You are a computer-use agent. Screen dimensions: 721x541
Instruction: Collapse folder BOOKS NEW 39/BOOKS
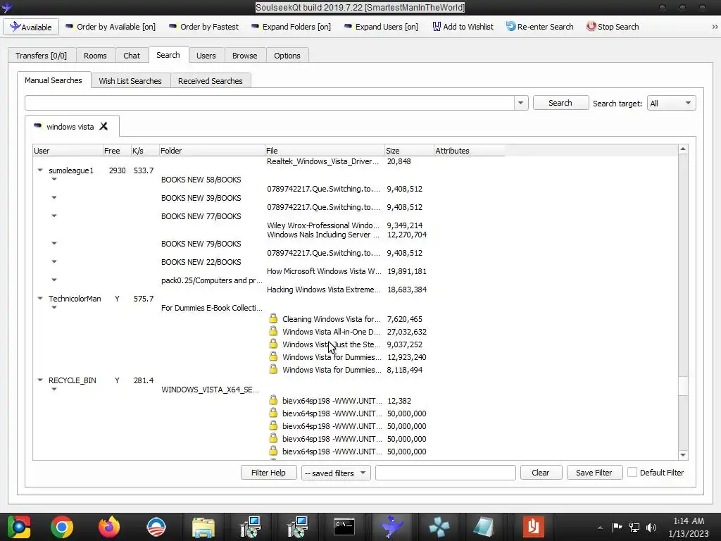pos(54,198)
